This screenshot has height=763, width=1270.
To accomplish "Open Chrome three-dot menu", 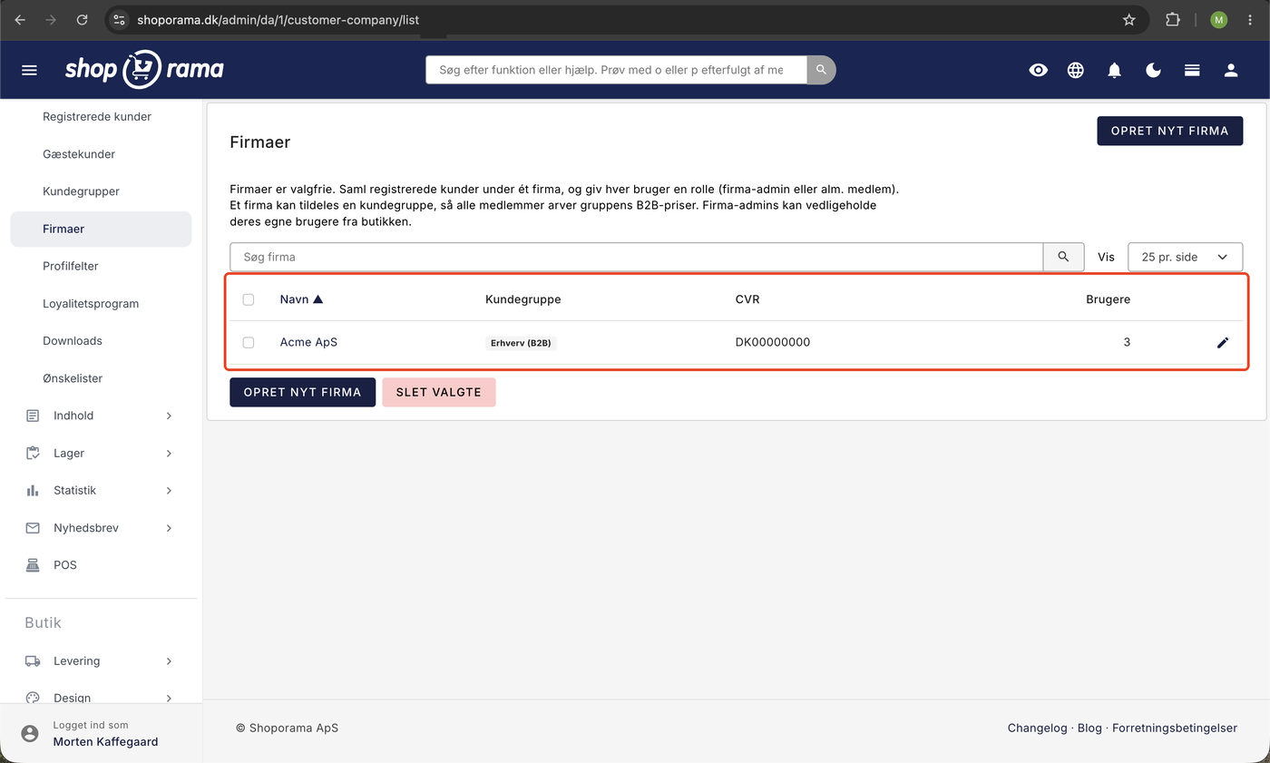I will 1250,19.
